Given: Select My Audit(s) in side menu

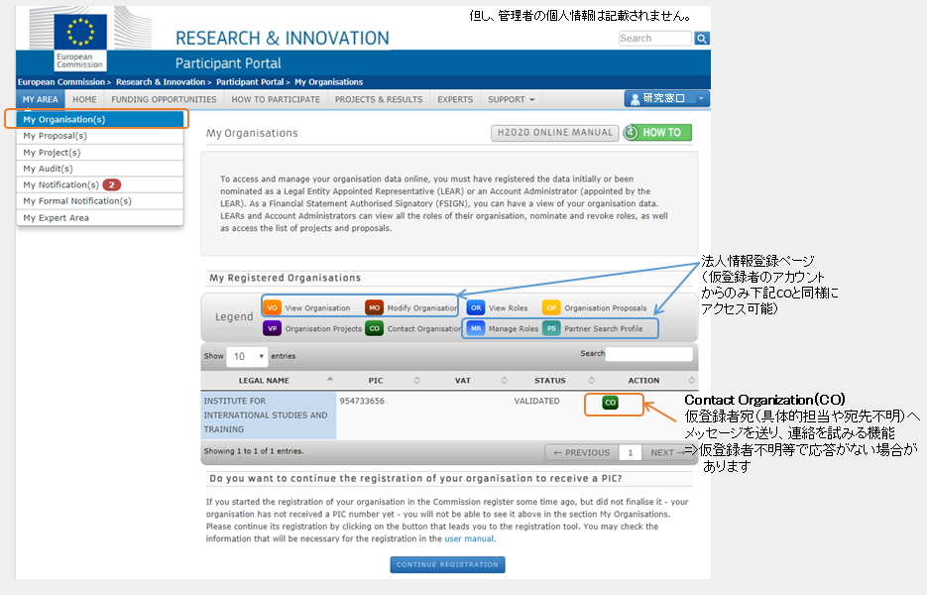Looking at the screenshot, I should [x=100, y=169].
